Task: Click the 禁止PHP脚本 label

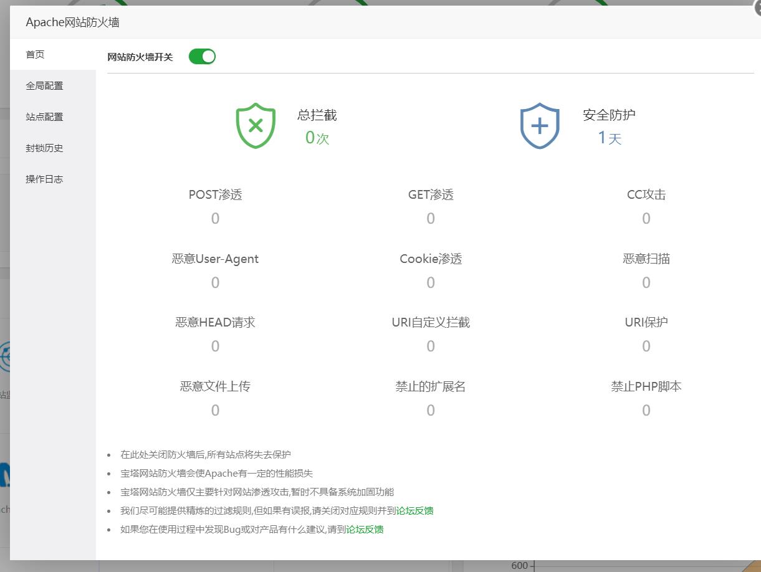Action: [x=646, y=387]
